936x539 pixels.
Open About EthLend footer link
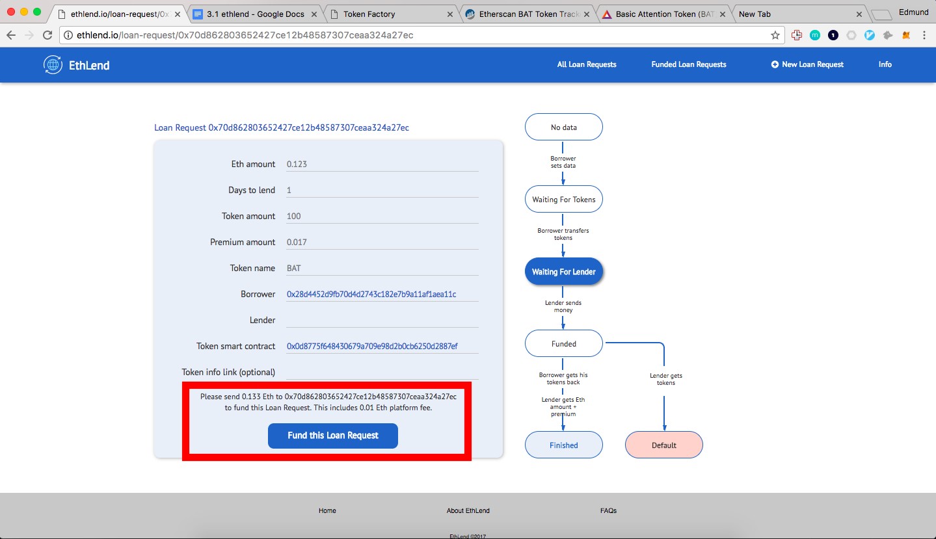click(x=468, y=510)
